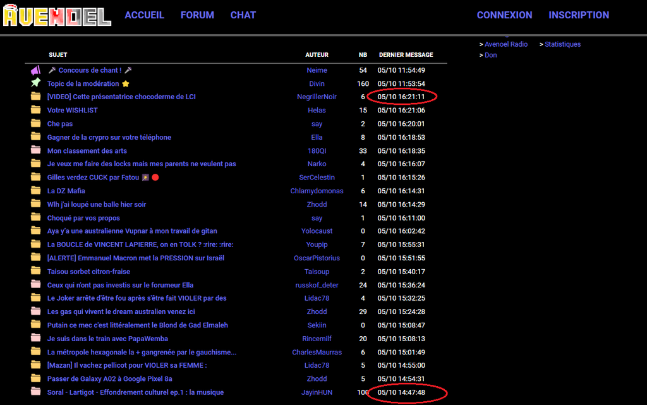Click last message time 05/10 14:47:48
The width and height of the screenshot is (647, 405).
pos(401,392)
